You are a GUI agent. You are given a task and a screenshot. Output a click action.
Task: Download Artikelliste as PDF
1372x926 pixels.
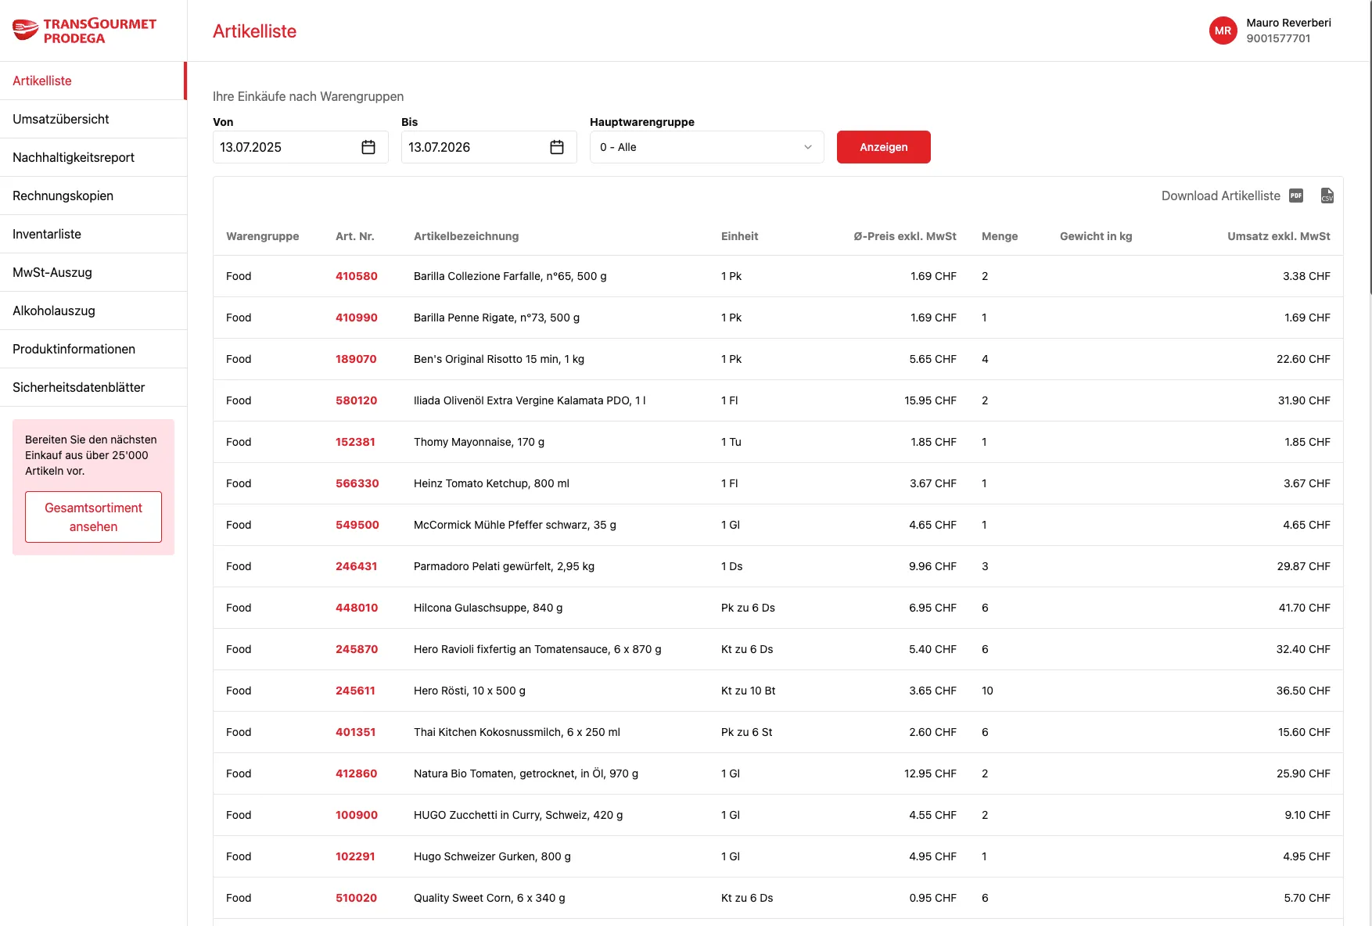(1296, 196)
